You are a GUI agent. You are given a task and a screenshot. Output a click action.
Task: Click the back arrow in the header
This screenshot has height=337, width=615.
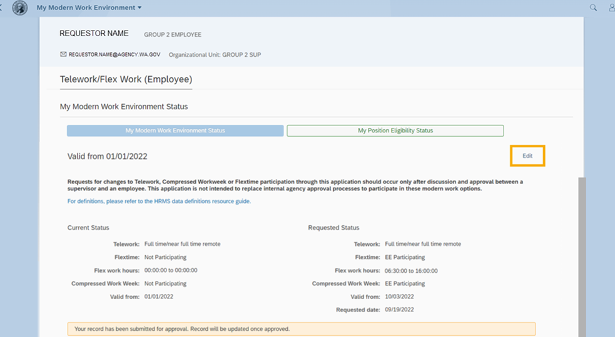[x=2, y=7]
